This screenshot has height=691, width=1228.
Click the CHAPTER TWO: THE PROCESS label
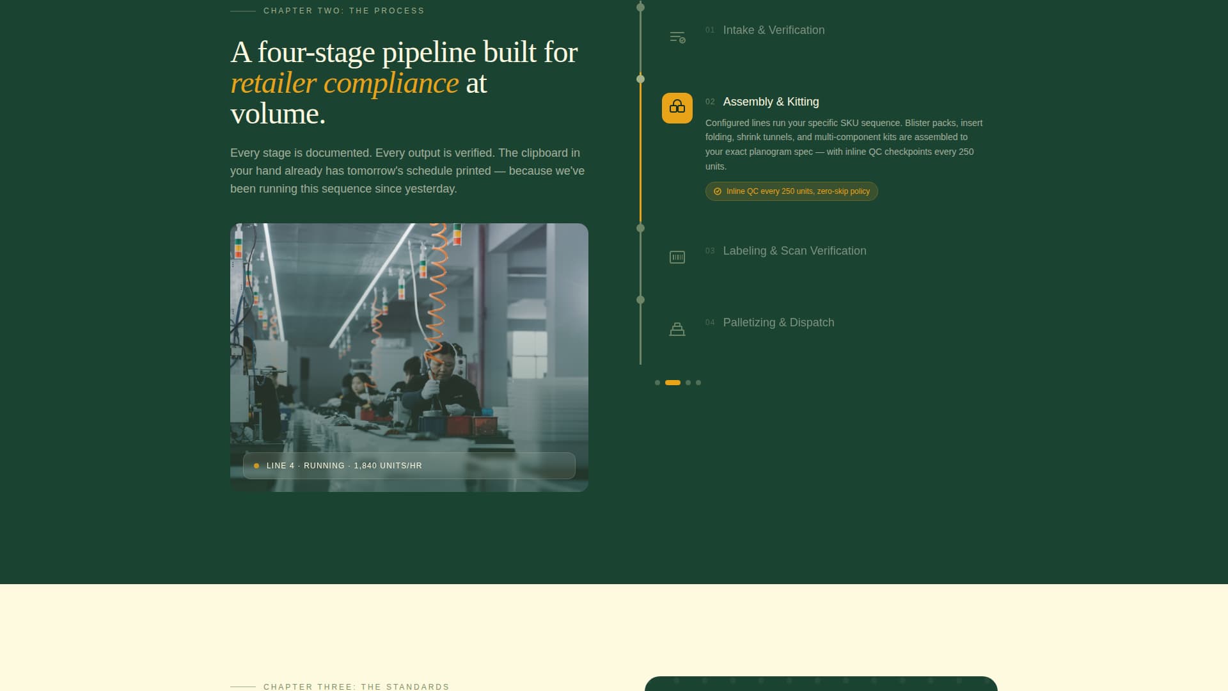click(343, 10)
